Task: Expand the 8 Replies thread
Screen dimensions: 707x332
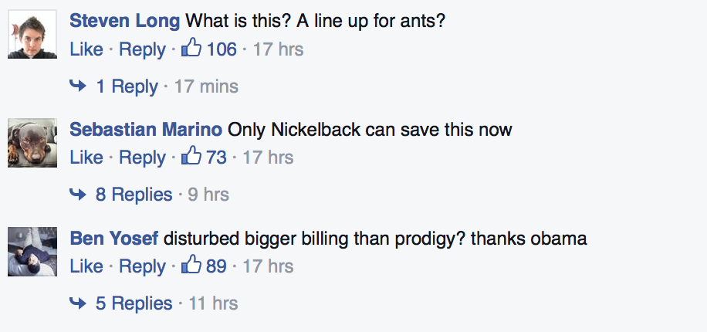Action: point(134,195)
